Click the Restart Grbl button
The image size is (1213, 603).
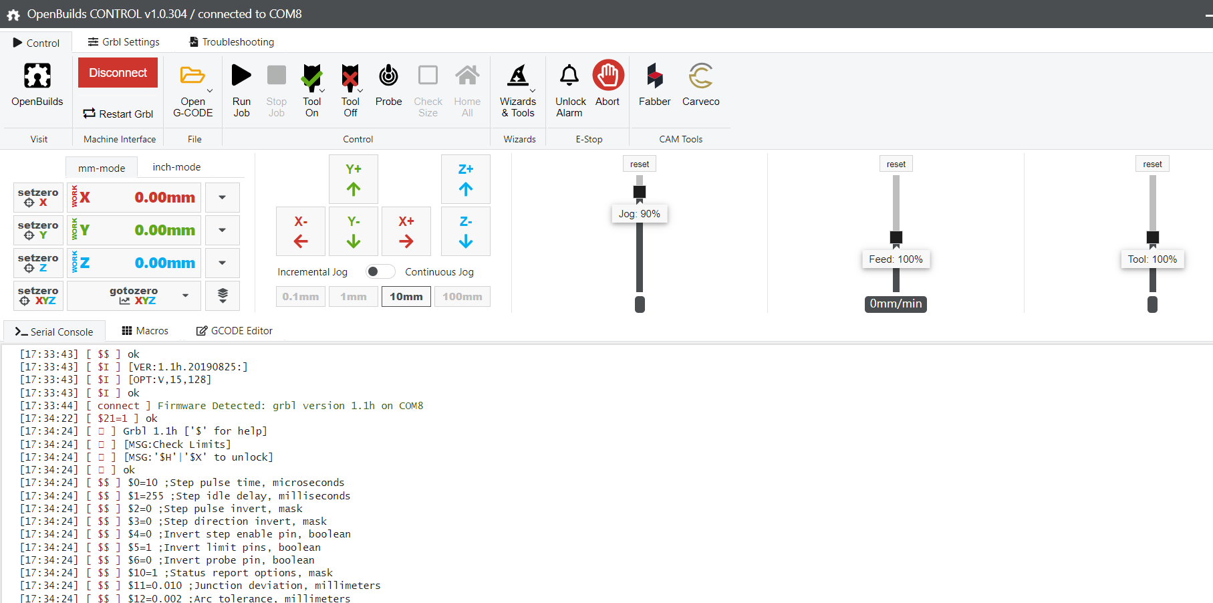(118, 114)
